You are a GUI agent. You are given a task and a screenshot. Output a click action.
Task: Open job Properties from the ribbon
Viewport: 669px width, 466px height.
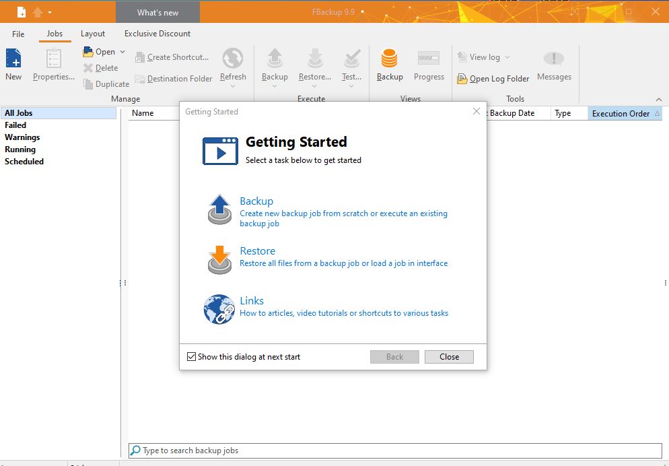coord(54,65)
